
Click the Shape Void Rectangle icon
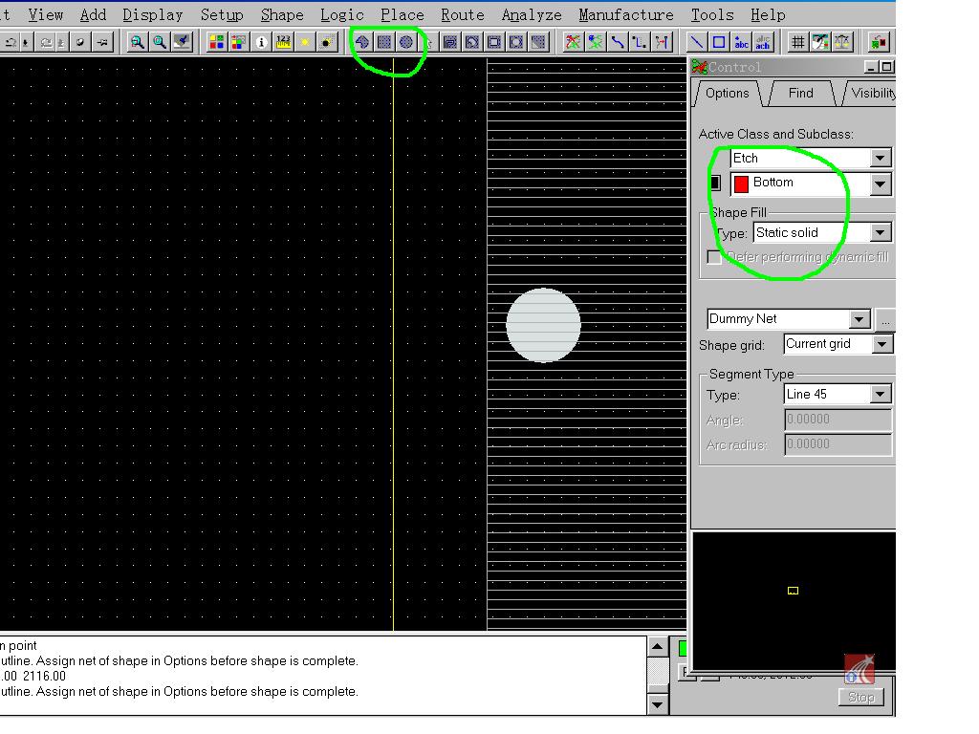tap(494, 42)
